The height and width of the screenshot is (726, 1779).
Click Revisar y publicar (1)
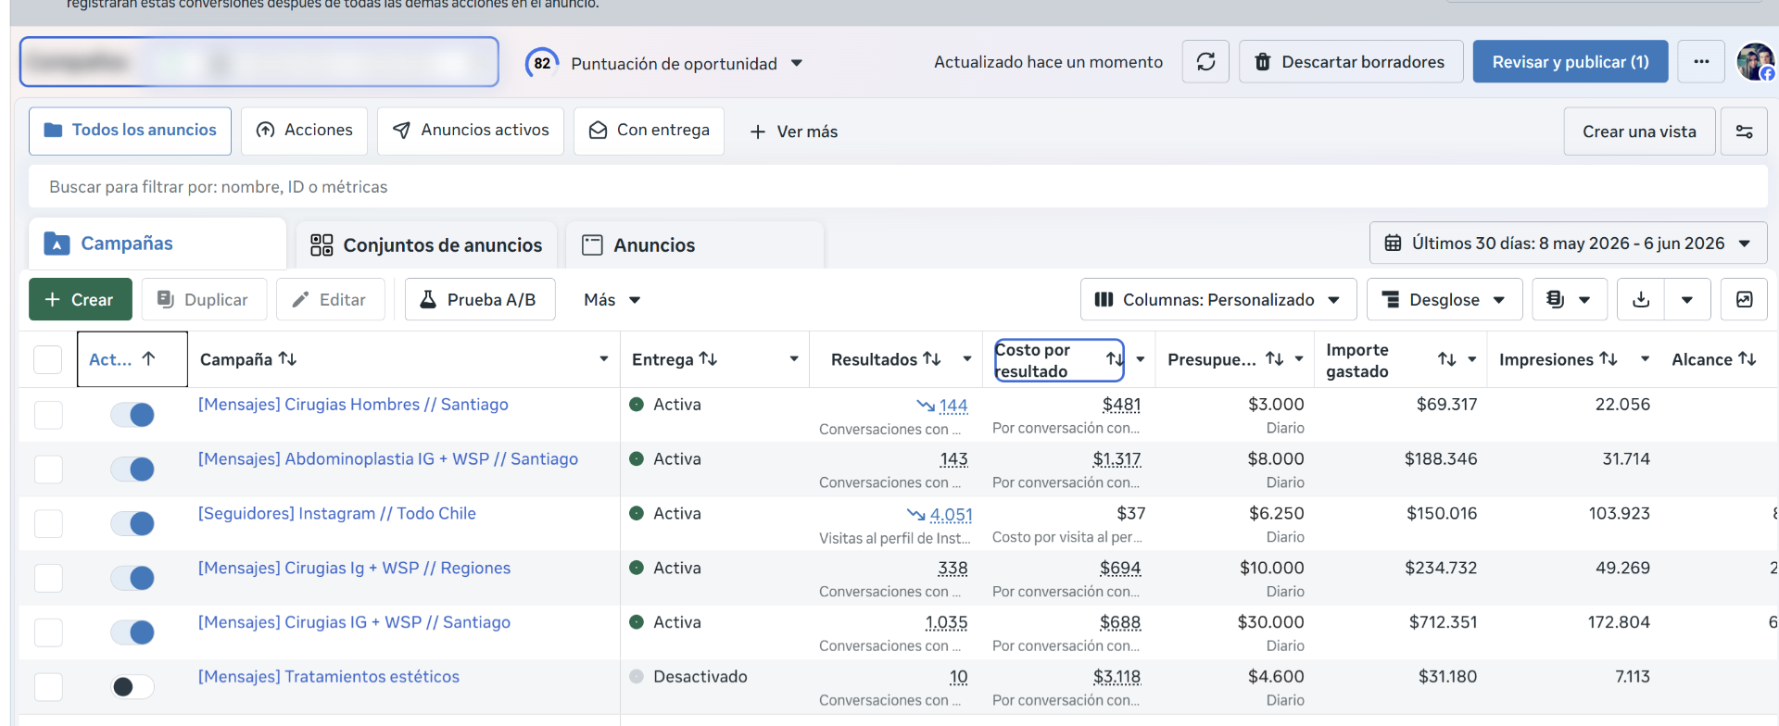click(x=1571, y=62)
